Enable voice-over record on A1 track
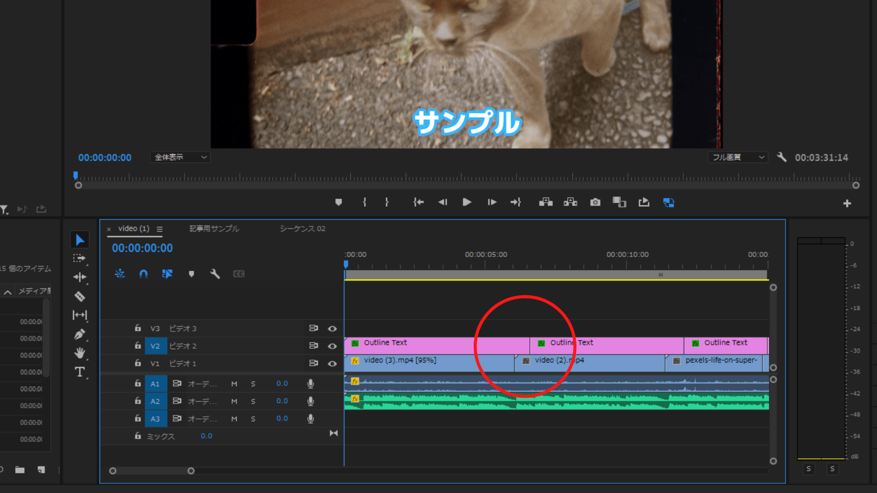Screen dimensions: 877x493 311,384
